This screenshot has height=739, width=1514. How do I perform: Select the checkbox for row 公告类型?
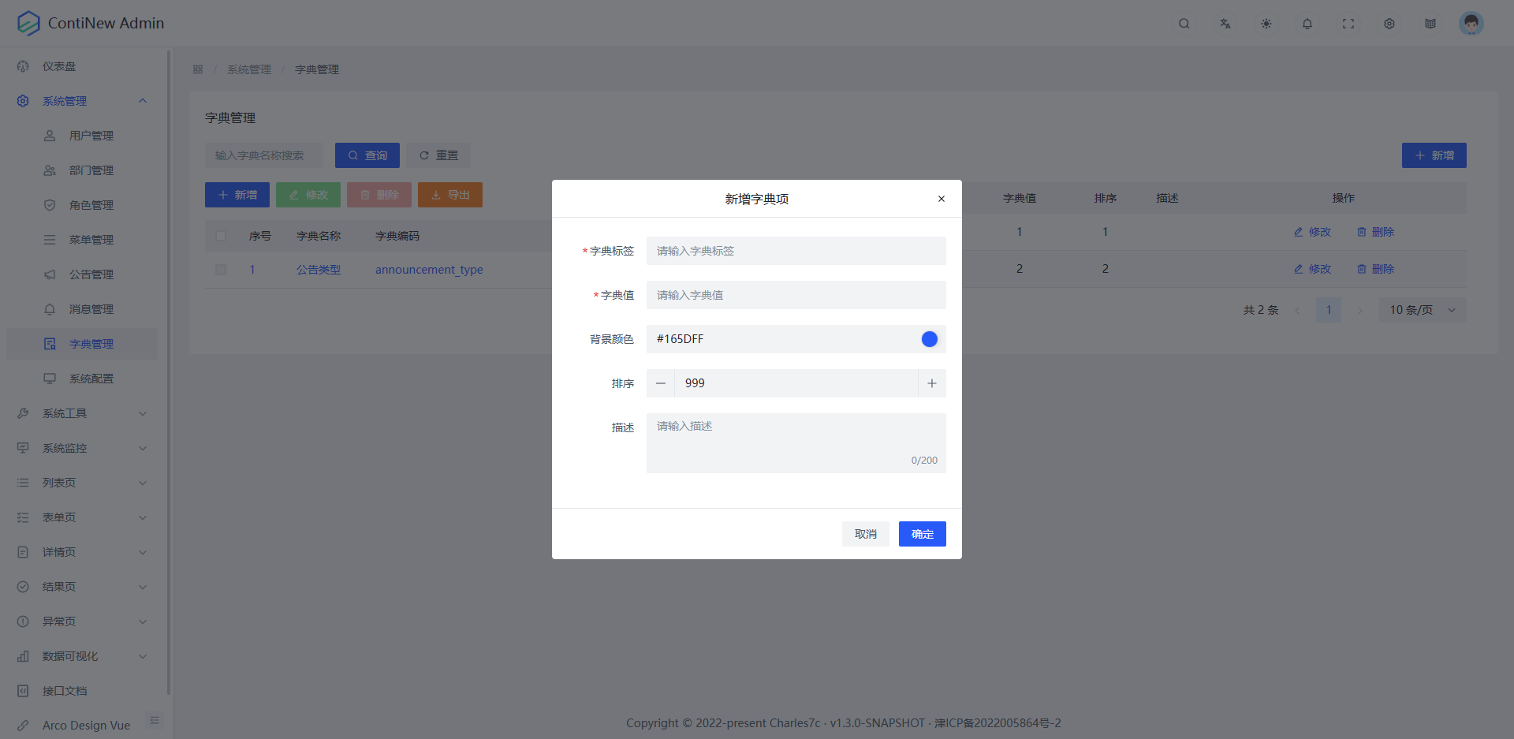click(221, 269)
